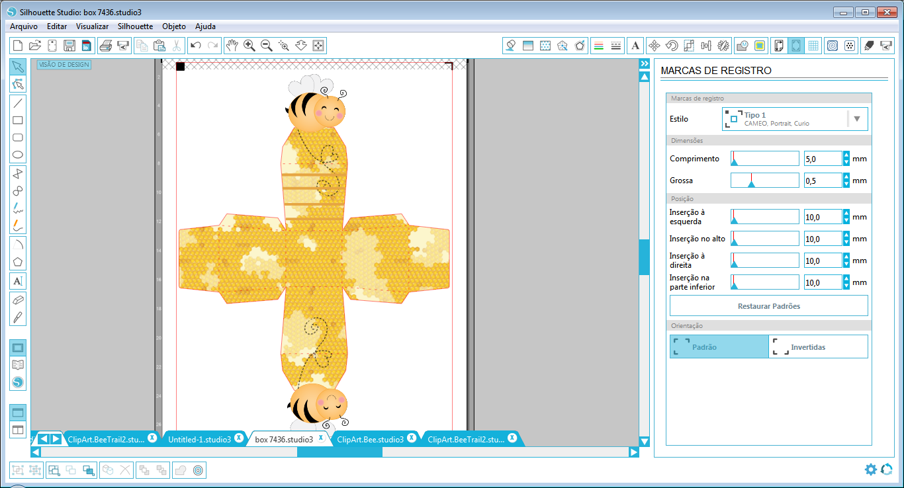The image size is (904, 488).
Task: Click the horizontal canvas scrollbar thumb
Action: [x=339, y=452]
